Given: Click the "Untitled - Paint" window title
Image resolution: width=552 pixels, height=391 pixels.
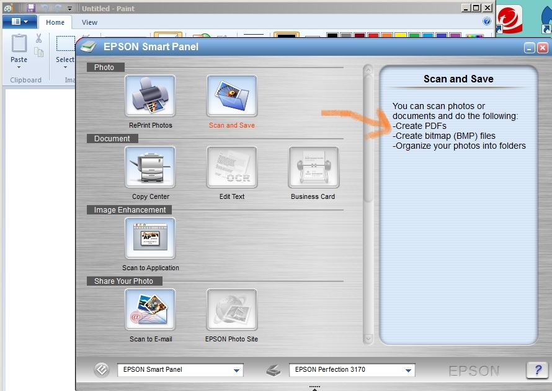Looking at the screenshot, I should [x=108, y=9].
